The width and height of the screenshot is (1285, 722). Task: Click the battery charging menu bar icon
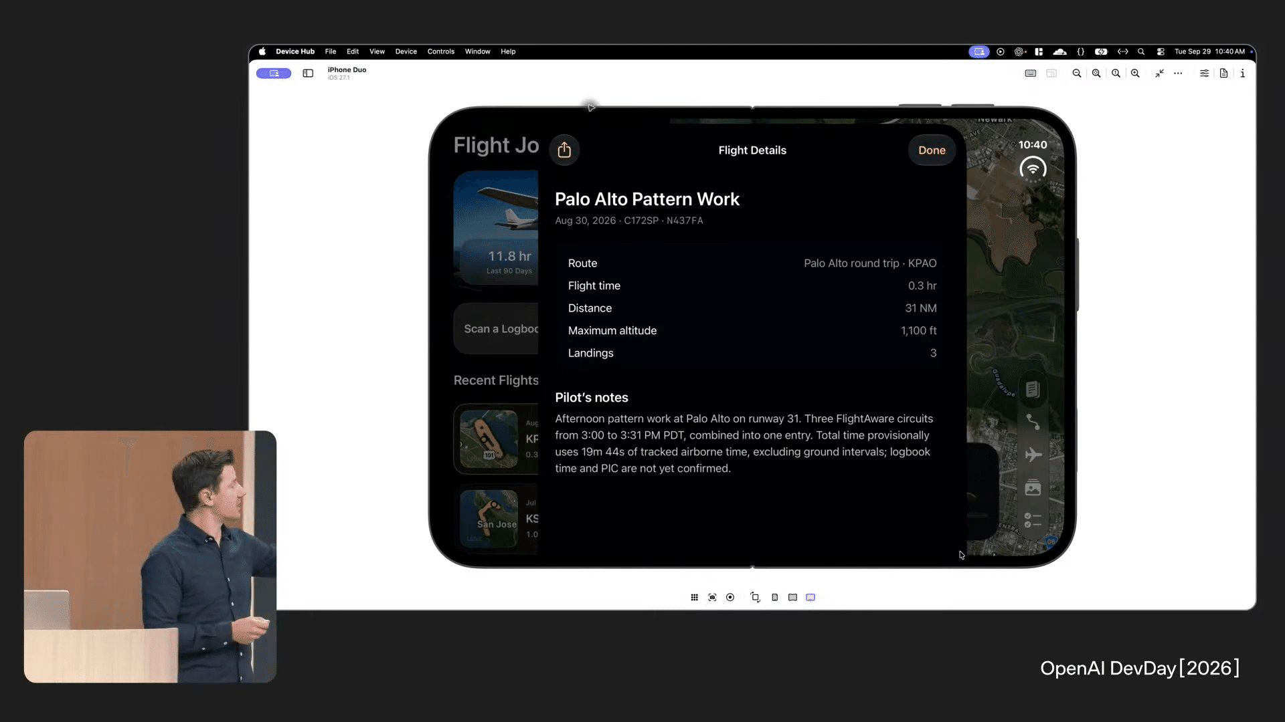[x=1101, y=51]
